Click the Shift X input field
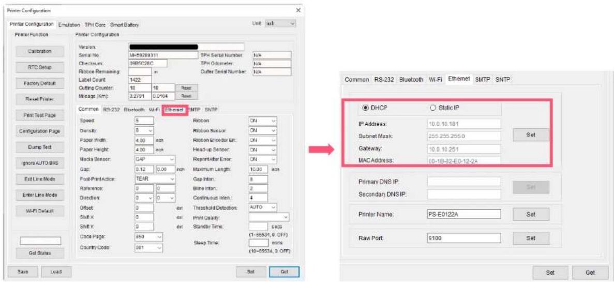The height and width of the screenshot is (282, 614). point(144,217)
